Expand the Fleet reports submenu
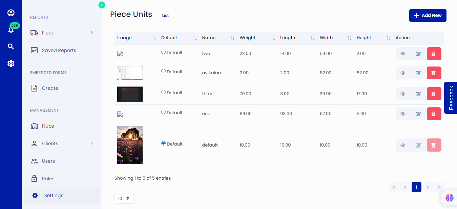The image size is (457, 209). pos(61,33)
